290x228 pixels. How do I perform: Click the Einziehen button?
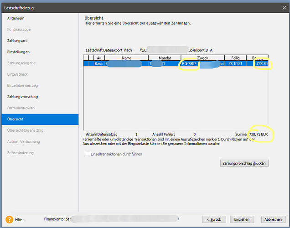pyautogui.click(x=242, y=219)
